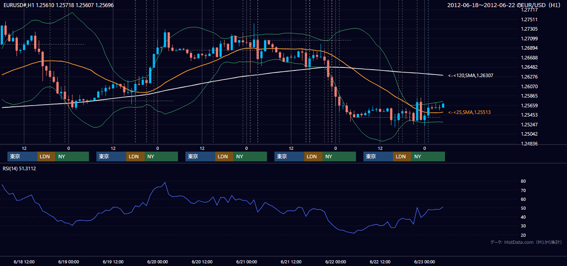Click price axis value 1.26276
Viewport: 567px width, 266px height.
[529, 77]
